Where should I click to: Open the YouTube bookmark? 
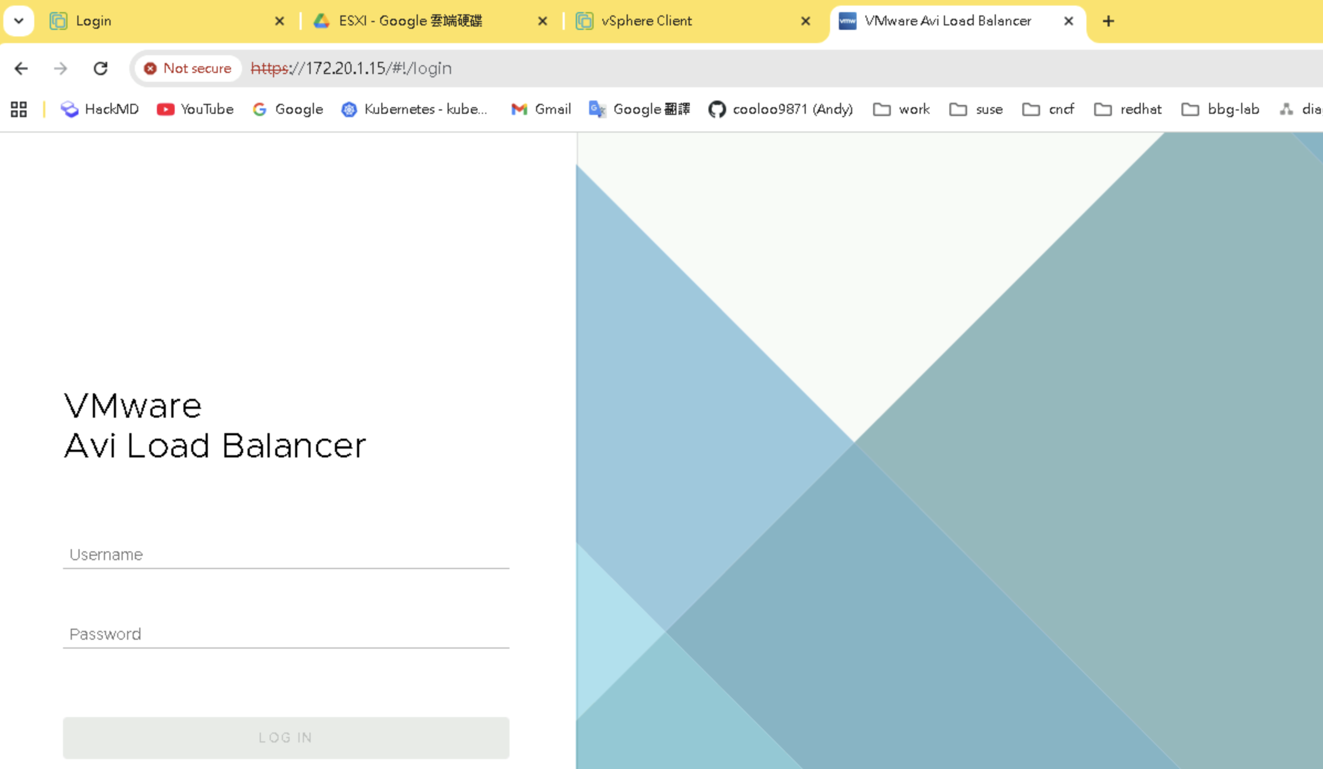[x=195, y=109]
